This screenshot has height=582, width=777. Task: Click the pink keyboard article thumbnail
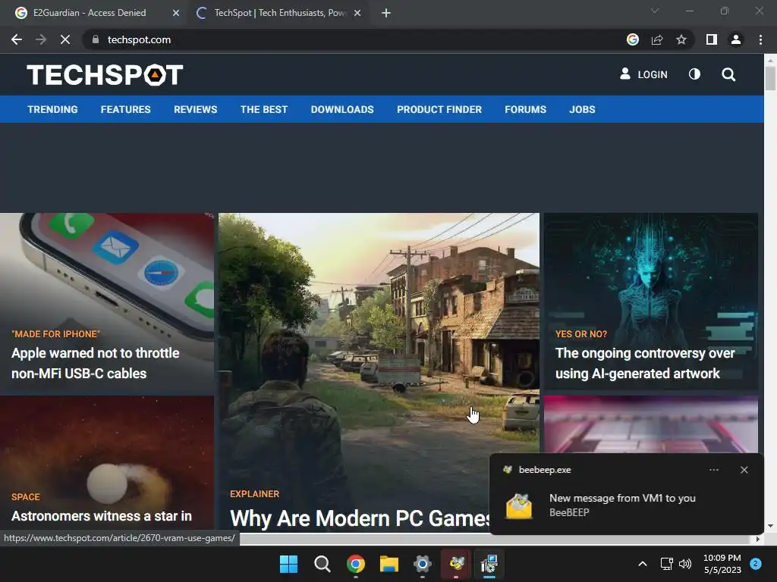(x=650, y=424)
